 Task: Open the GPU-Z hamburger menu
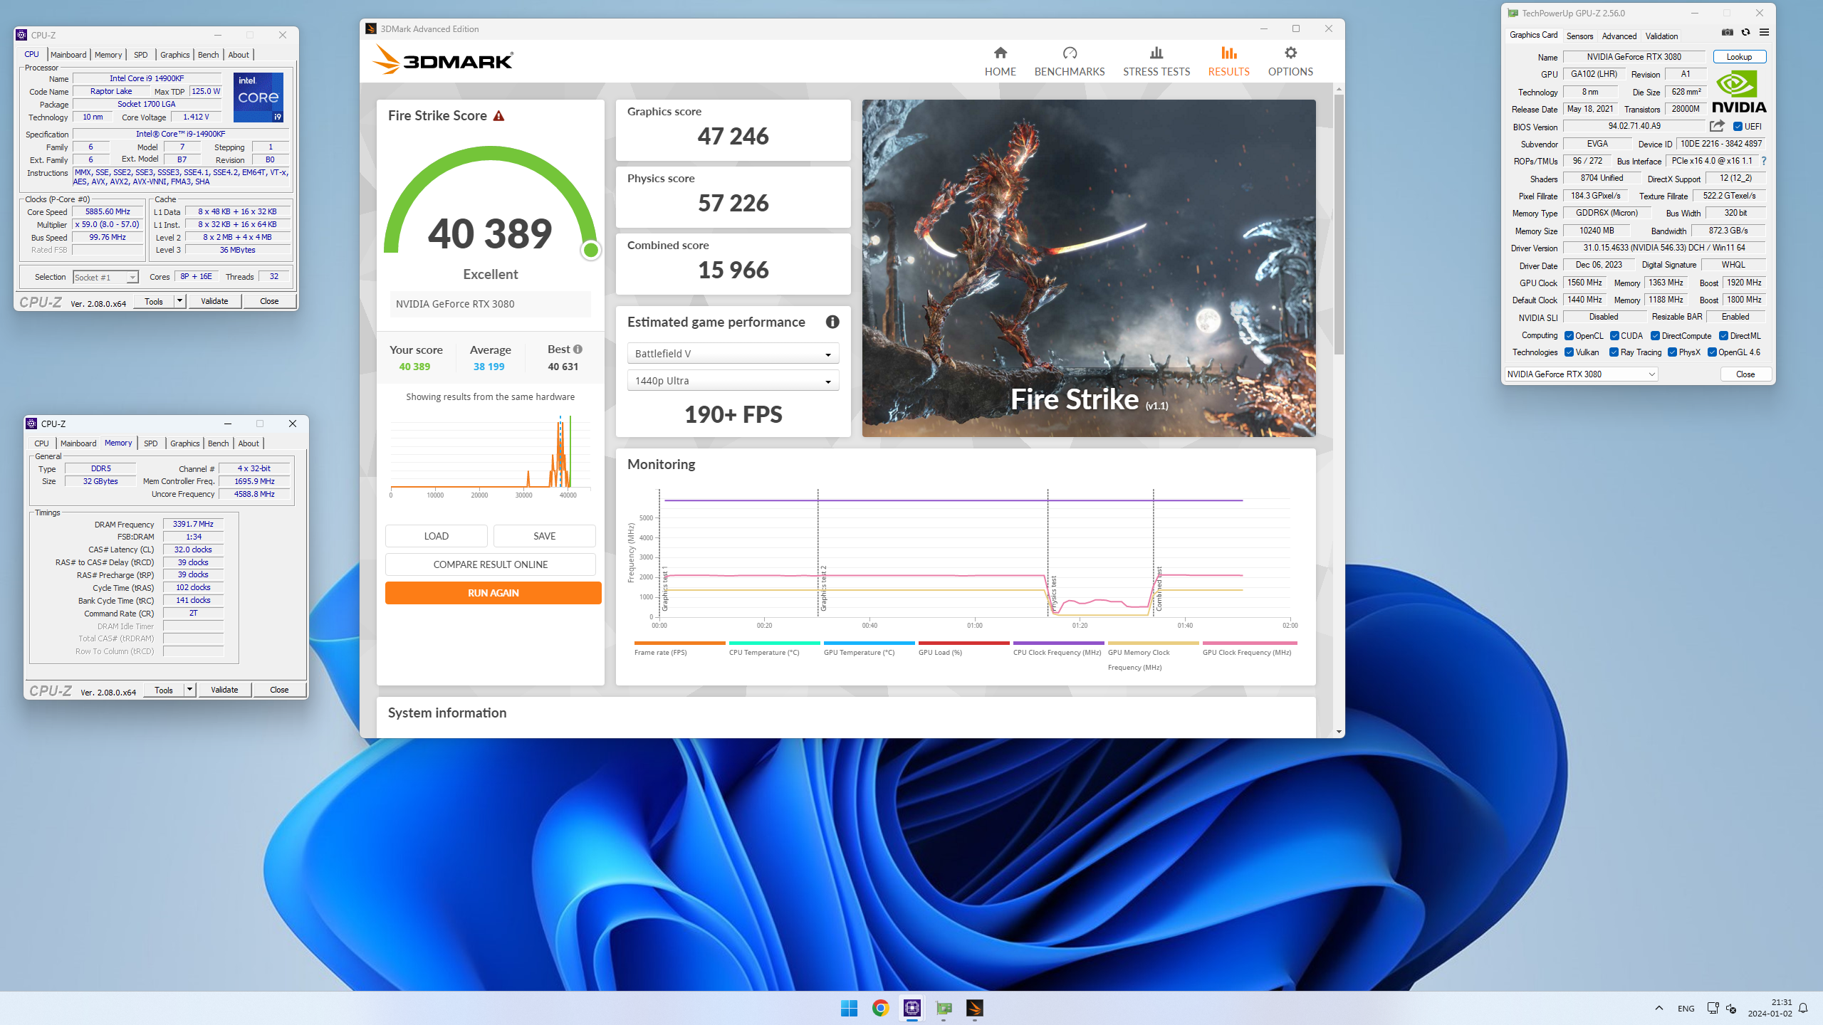1764,32
